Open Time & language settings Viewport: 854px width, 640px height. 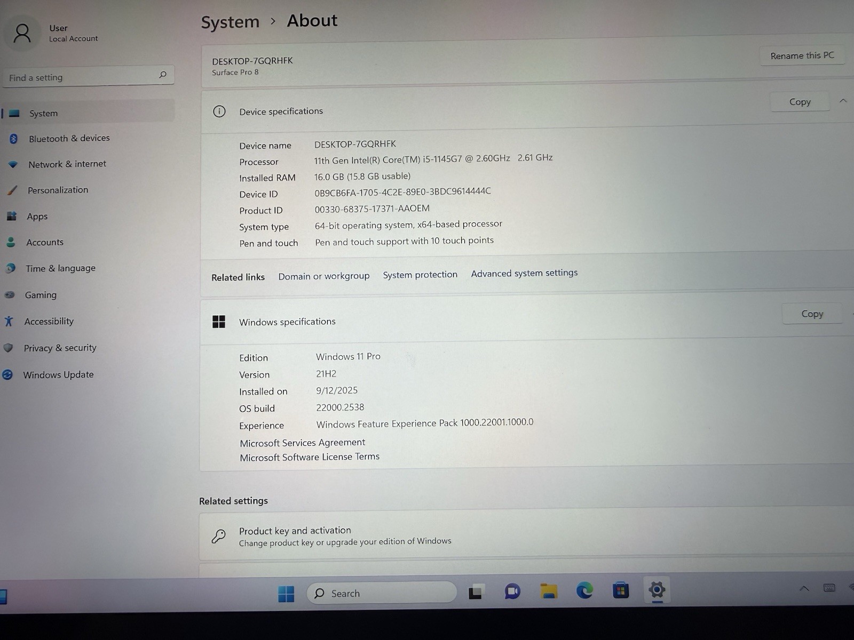point(60,268)
